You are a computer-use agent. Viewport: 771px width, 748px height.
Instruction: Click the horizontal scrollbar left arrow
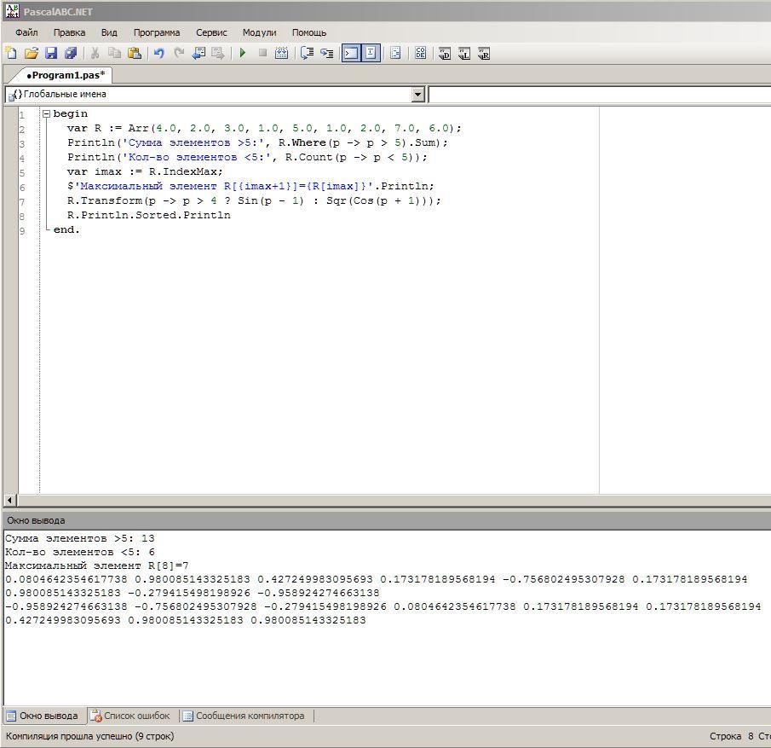pyautogui.click(x=10, y=501)
